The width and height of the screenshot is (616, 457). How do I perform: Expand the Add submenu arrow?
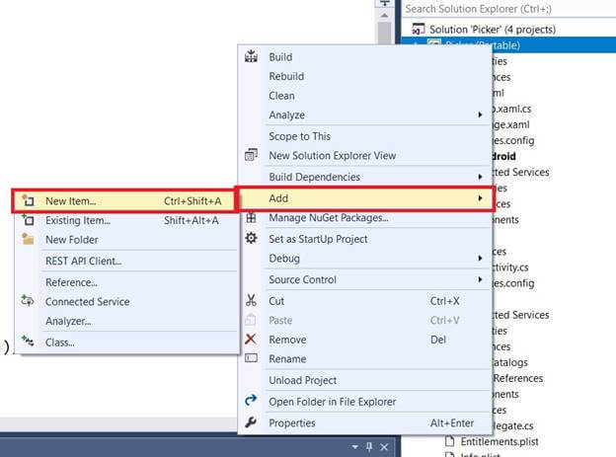click(x=480, y=198)
